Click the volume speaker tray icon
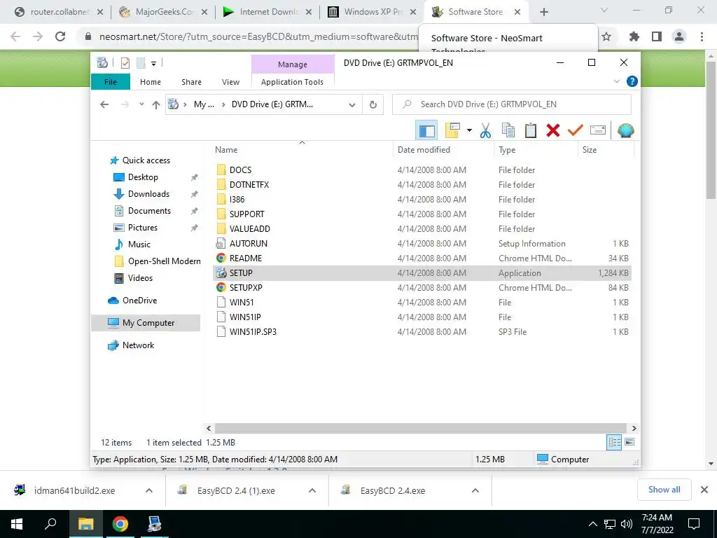 627,524
